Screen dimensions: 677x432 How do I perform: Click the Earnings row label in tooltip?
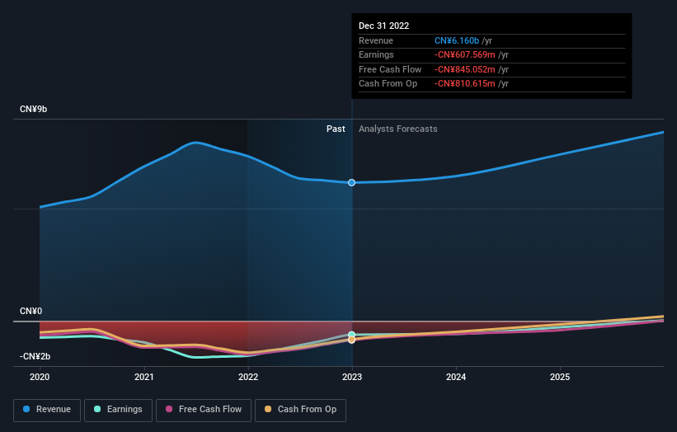[377, 54]
